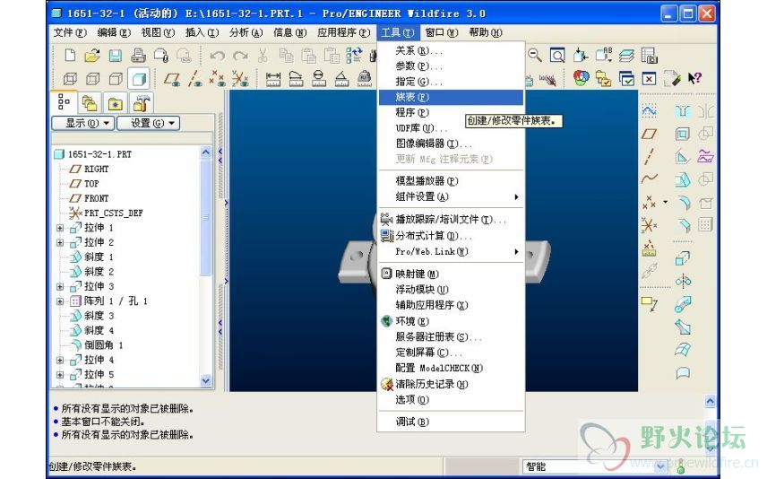Choose 关系(R)... menu entry
This screenshot has height=479, width=767.
click(x=451, y=50)
